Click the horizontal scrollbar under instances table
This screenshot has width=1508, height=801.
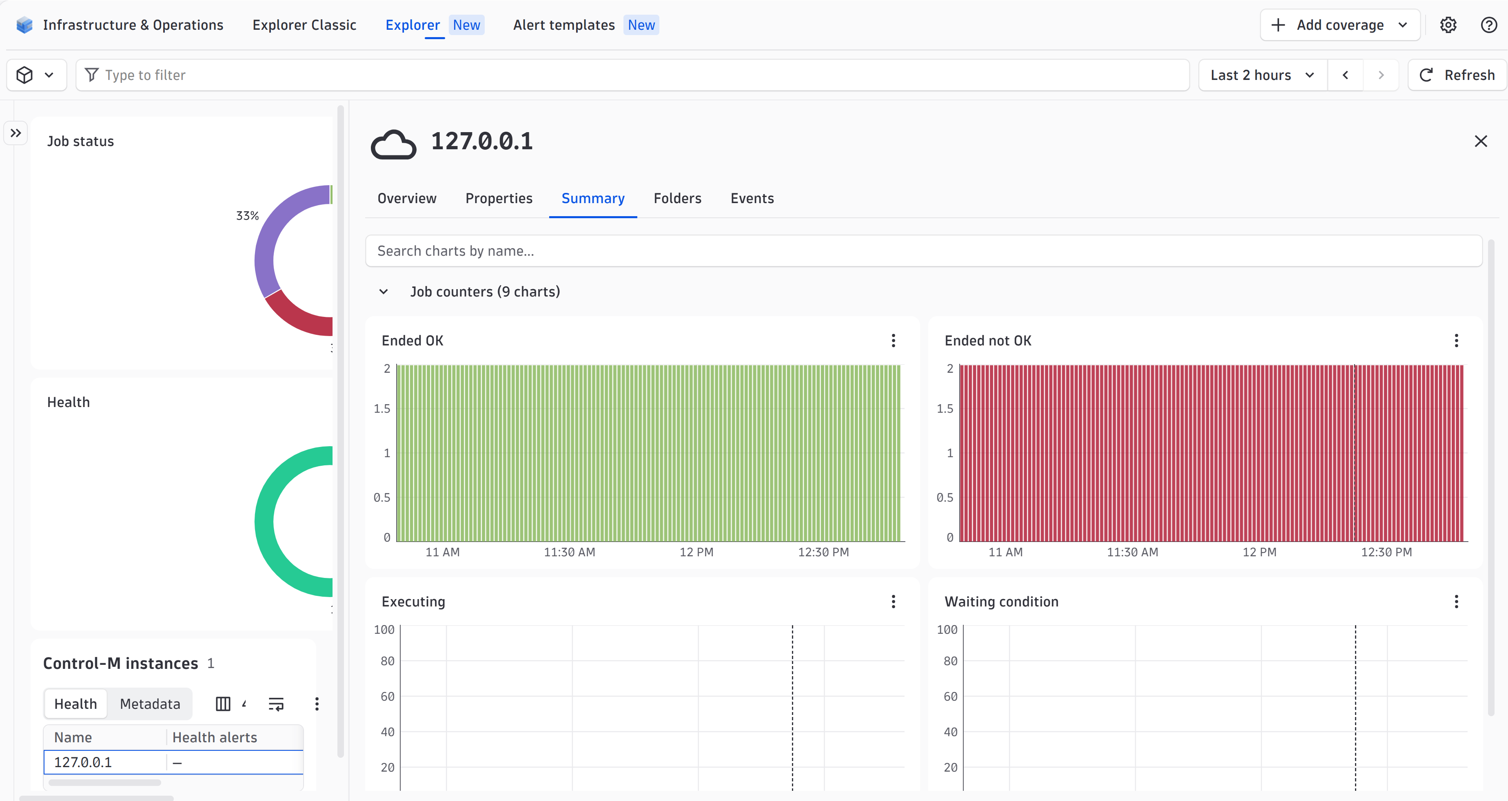point(105,782)
